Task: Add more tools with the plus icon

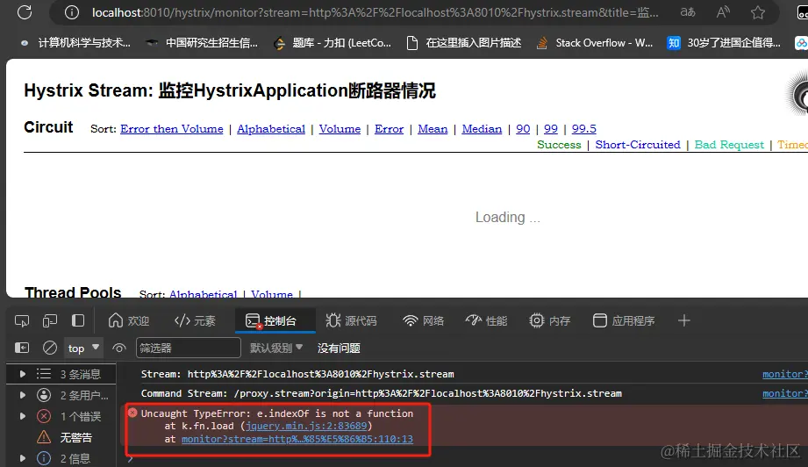Action: [683, 320]
